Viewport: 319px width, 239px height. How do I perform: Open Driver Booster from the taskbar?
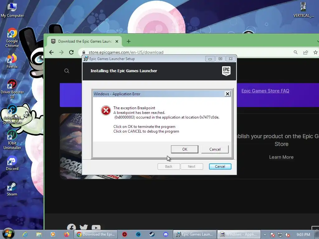coord(125,234)
